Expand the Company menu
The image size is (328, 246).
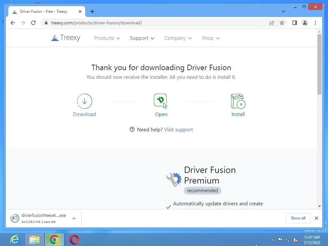point(178,38)
